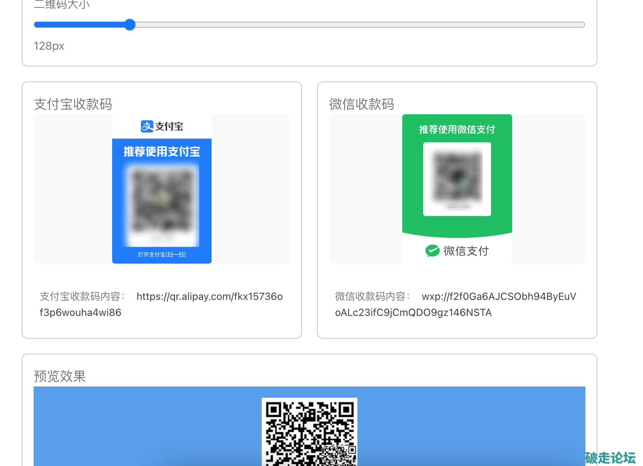Screen dimensions: 643x466
Task: Click the green WeChat Pay checkmark icon
Action: pos(432,251)
